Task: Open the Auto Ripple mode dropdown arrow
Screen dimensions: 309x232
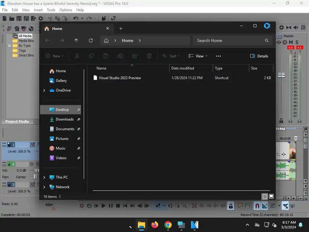Action: coord(279,206)
